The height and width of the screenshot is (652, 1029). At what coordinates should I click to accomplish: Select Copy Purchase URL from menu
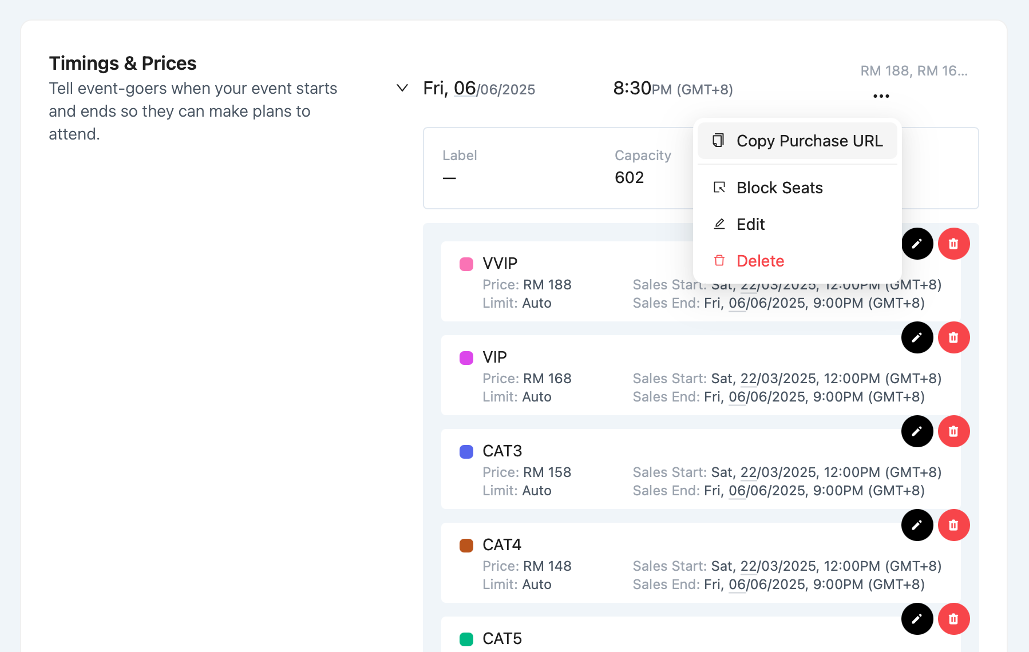pyautogui.click(x=797, y=141)
